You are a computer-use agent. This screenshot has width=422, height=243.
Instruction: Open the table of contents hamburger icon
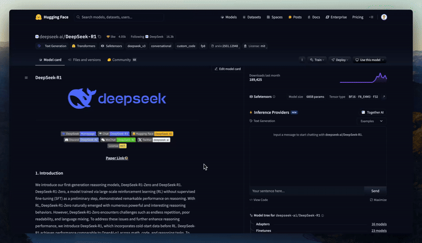pyautogui.click(x=26, y=77)
